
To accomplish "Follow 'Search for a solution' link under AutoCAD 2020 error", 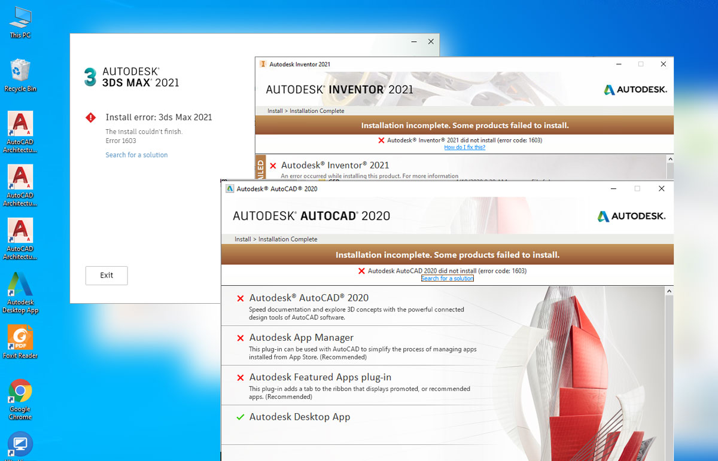I will [447, 279].
